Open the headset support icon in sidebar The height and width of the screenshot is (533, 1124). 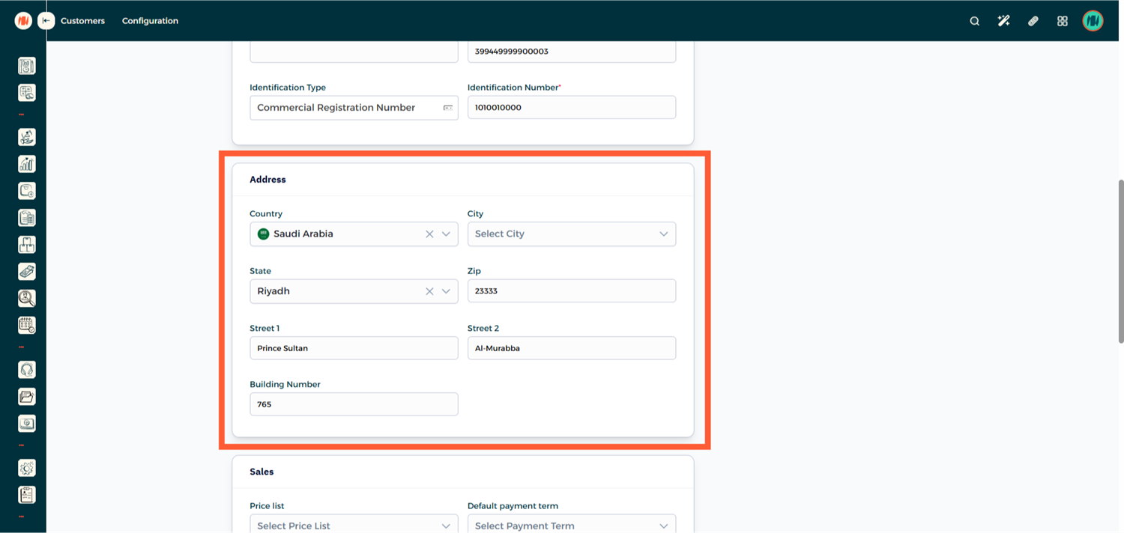click(27, 370)
